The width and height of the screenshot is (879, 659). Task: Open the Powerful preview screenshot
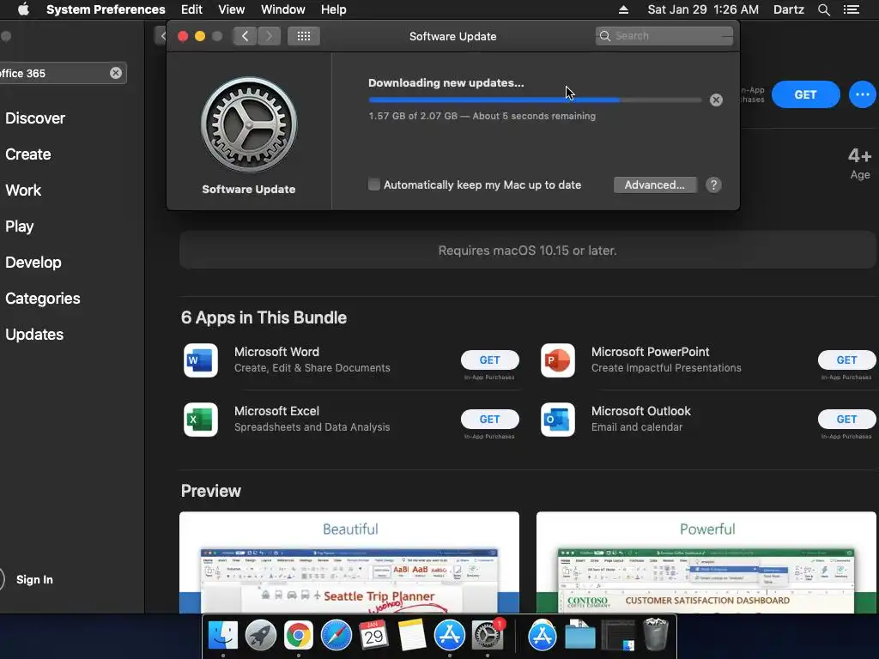tap(706, 562)
